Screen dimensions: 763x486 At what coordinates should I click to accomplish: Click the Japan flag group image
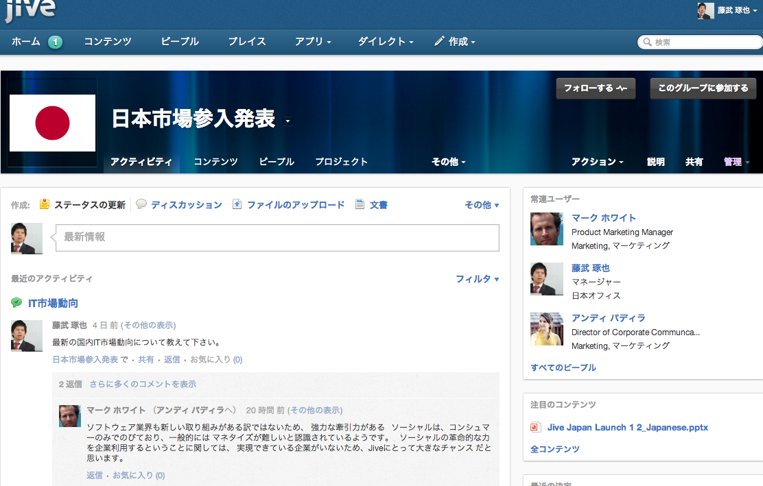[x=53, y=123]
